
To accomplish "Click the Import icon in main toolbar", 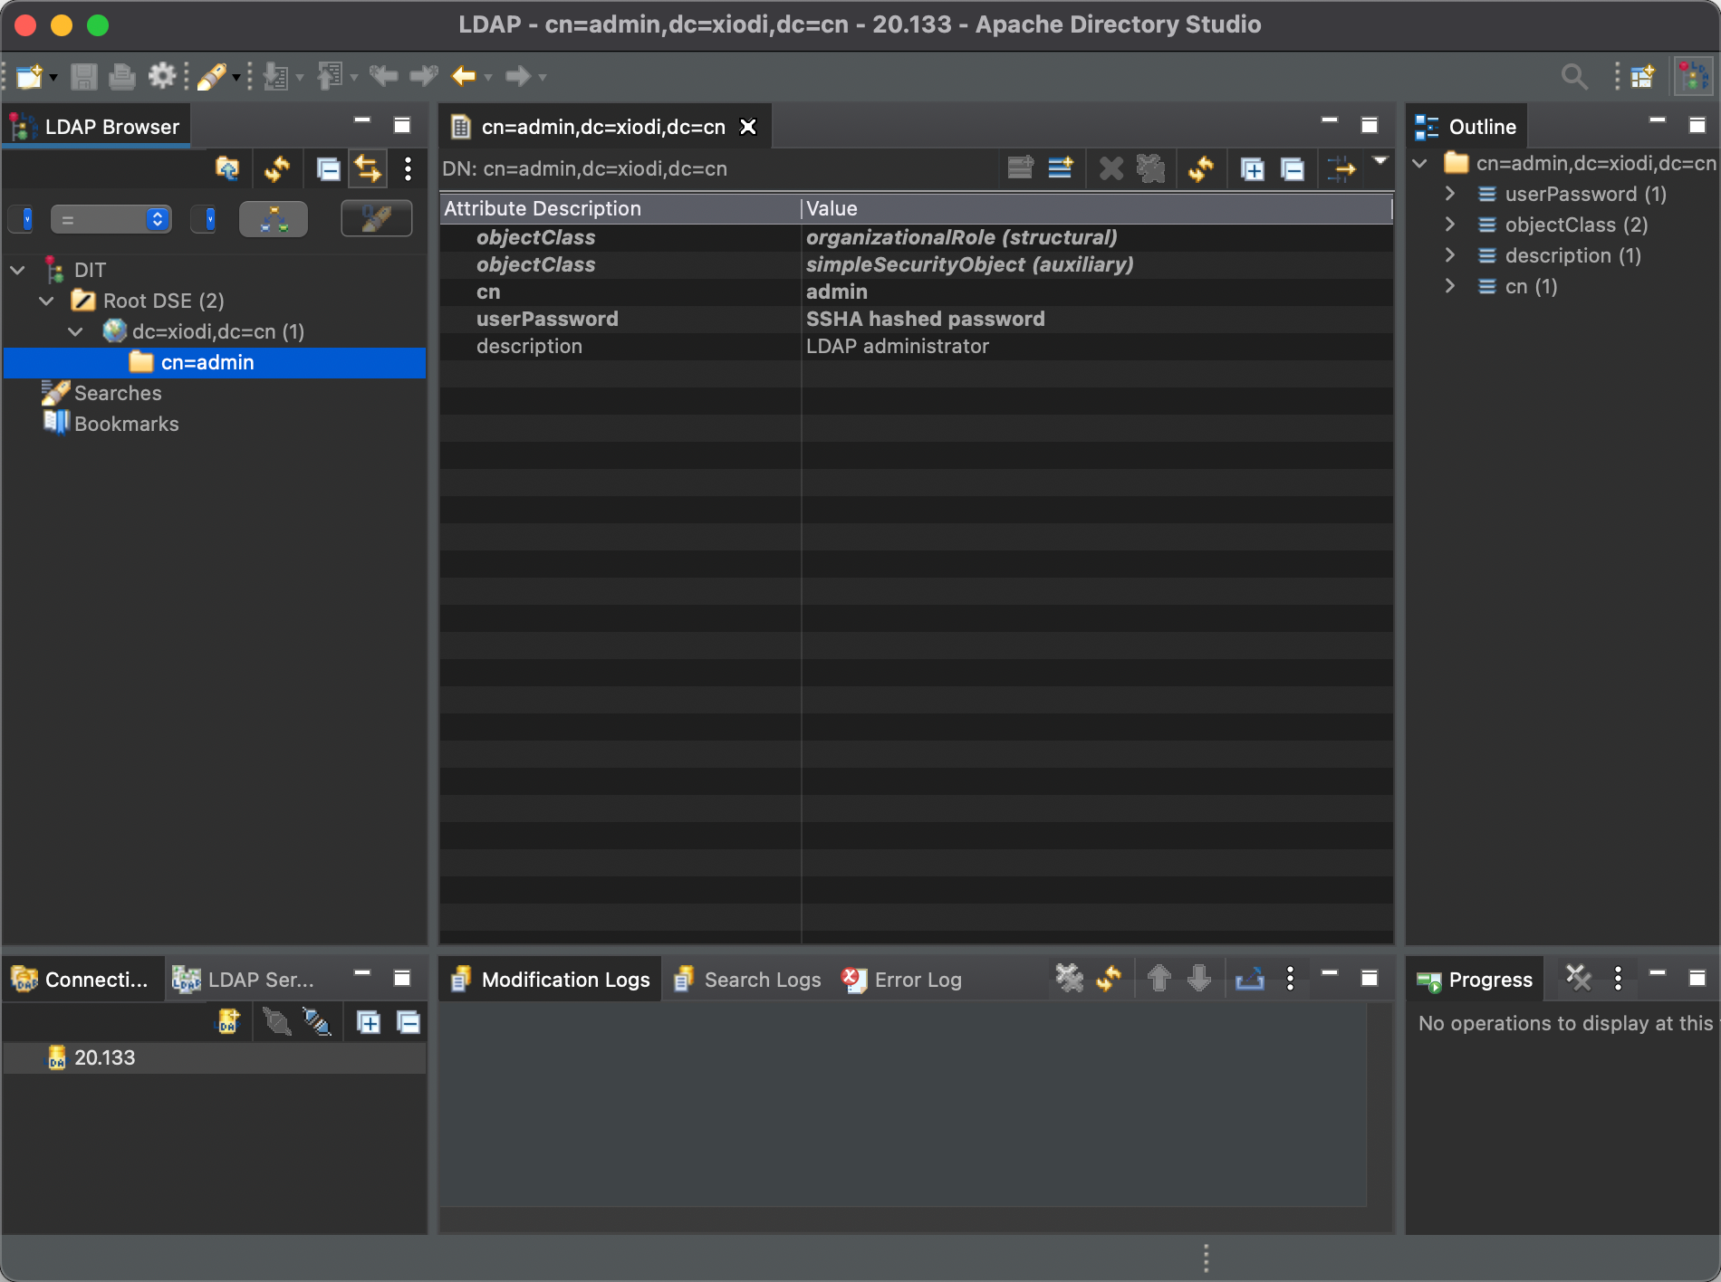I will pos(275,76).
